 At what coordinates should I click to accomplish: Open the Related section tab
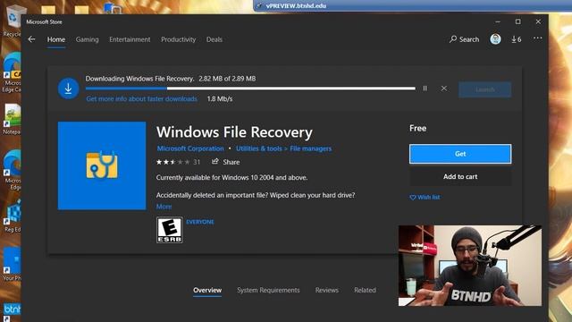tap(365, 290)
